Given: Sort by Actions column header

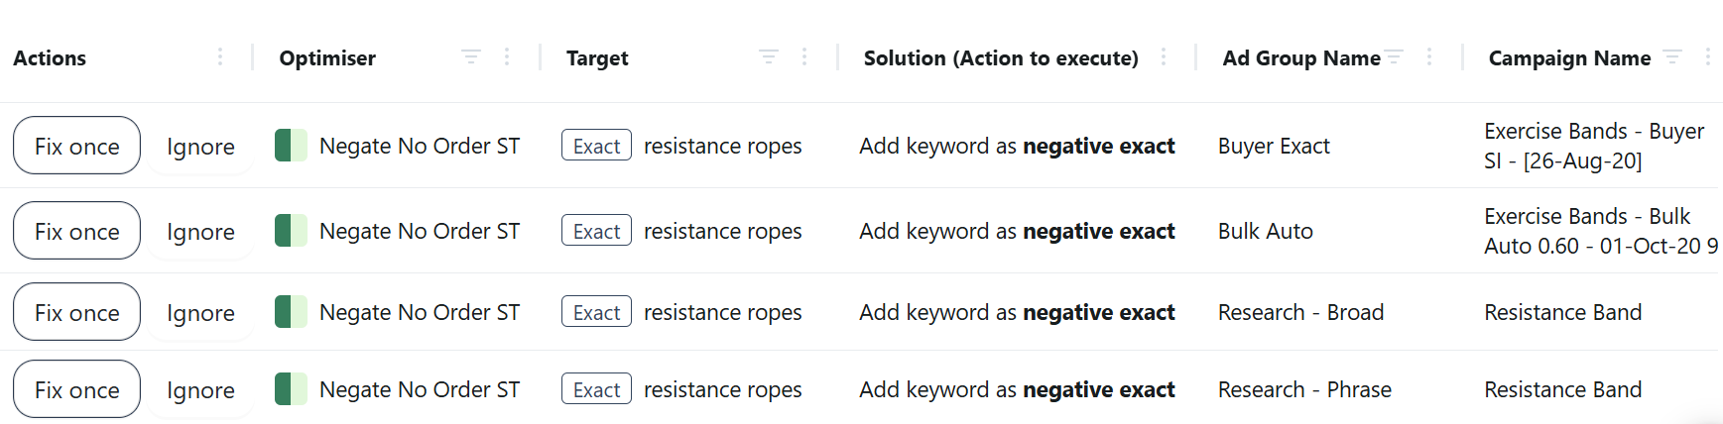Looking at the screenshot, I should (50, 58).
